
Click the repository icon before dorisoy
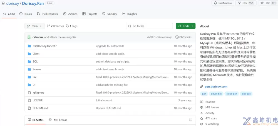tap(3, 3)
